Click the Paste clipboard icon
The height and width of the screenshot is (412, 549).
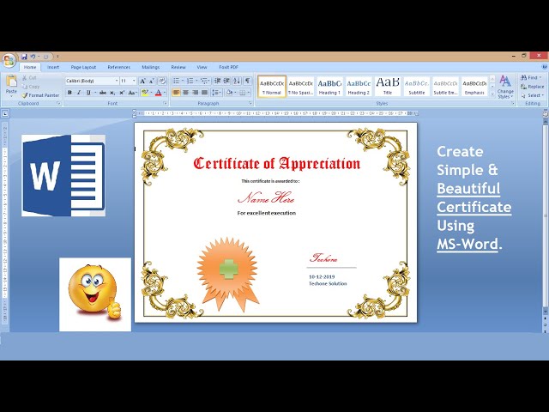click(x=11, y=82)
